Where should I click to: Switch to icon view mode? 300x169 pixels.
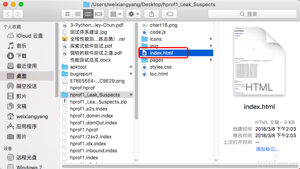pyautogui.click(x=67, y=14)
